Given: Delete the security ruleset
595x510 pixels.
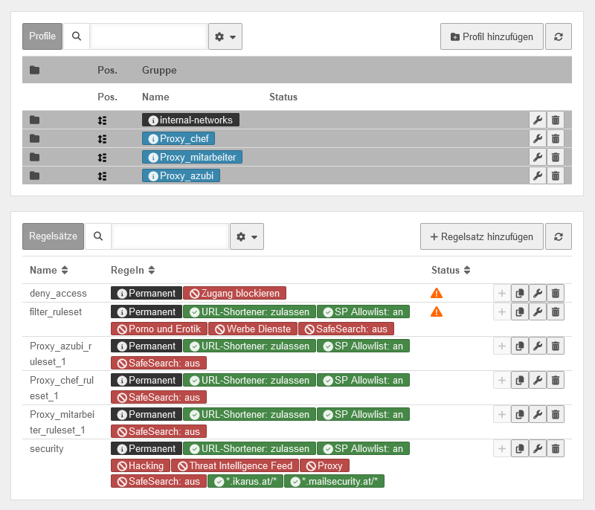Looking at the screenshot, I should [555, 448].
